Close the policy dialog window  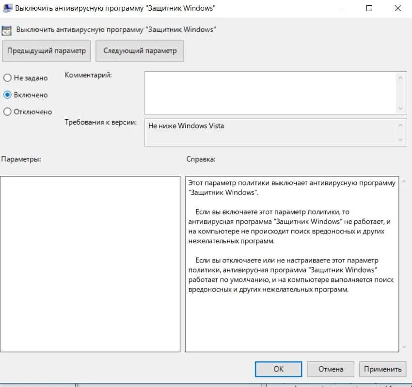point(397,8)
